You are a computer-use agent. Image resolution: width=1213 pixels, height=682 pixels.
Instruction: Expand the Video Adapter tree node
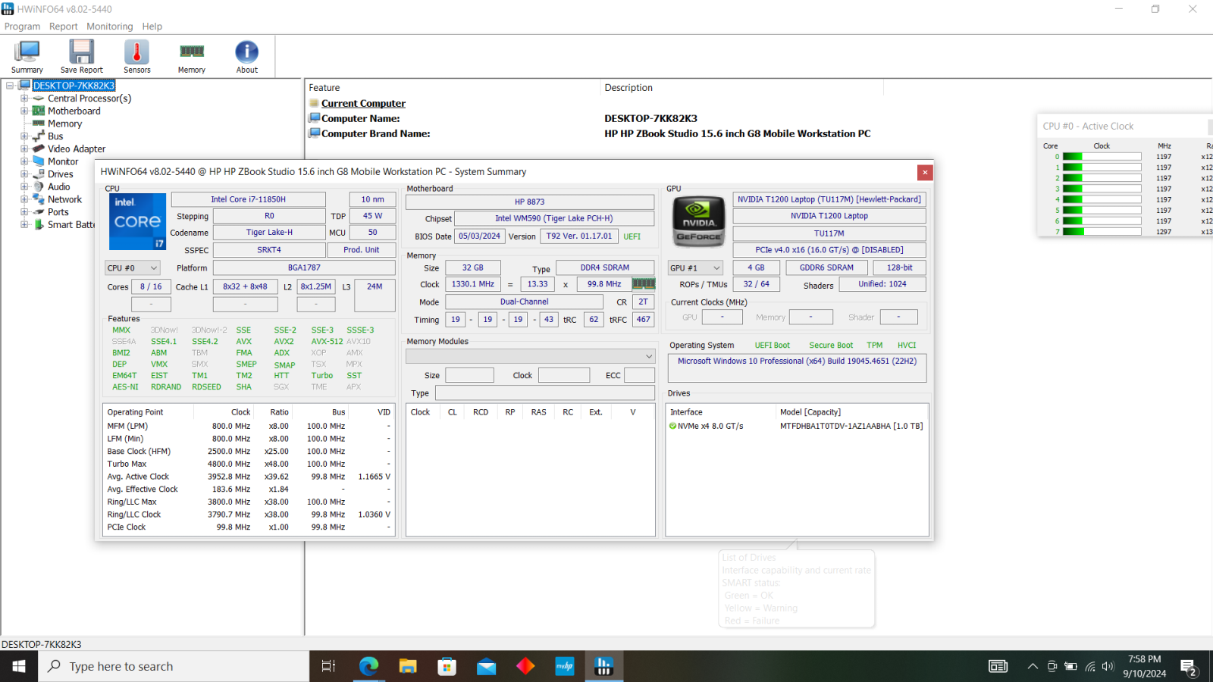(24, 149)
